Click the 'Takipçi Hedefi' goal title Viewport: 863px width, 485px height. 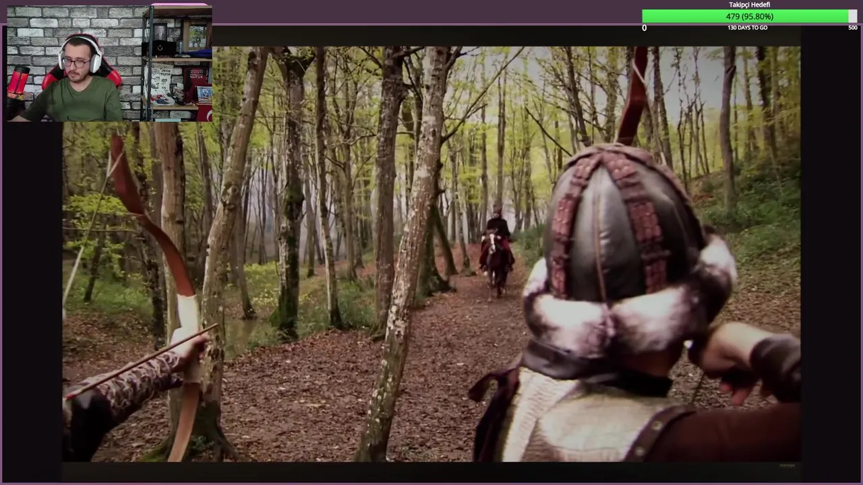point(749,5)
